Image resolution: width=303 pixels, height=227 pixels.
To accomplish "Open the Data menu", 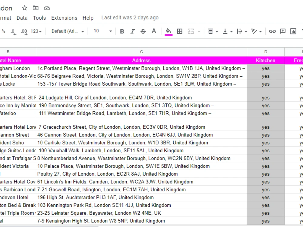I will point(22,18).
